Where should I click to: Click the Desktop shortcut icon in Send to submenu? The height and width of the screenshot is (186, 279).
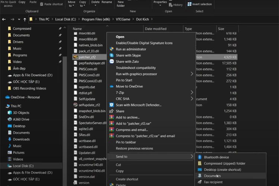coord(200,170)
